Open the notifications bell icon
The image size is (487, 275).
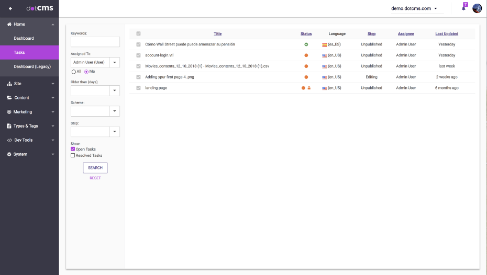pyautogui.click(x=464, y=8)
